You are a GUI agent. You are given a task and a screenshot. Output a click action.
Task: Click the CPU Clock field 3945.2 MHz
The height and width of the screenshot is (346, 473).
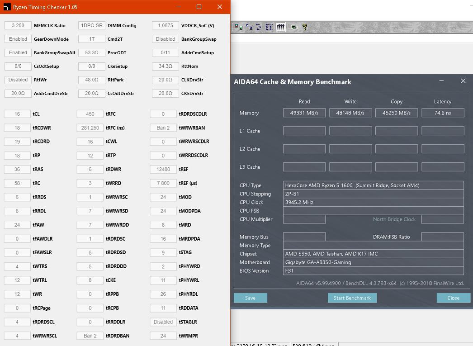(373, 202)
